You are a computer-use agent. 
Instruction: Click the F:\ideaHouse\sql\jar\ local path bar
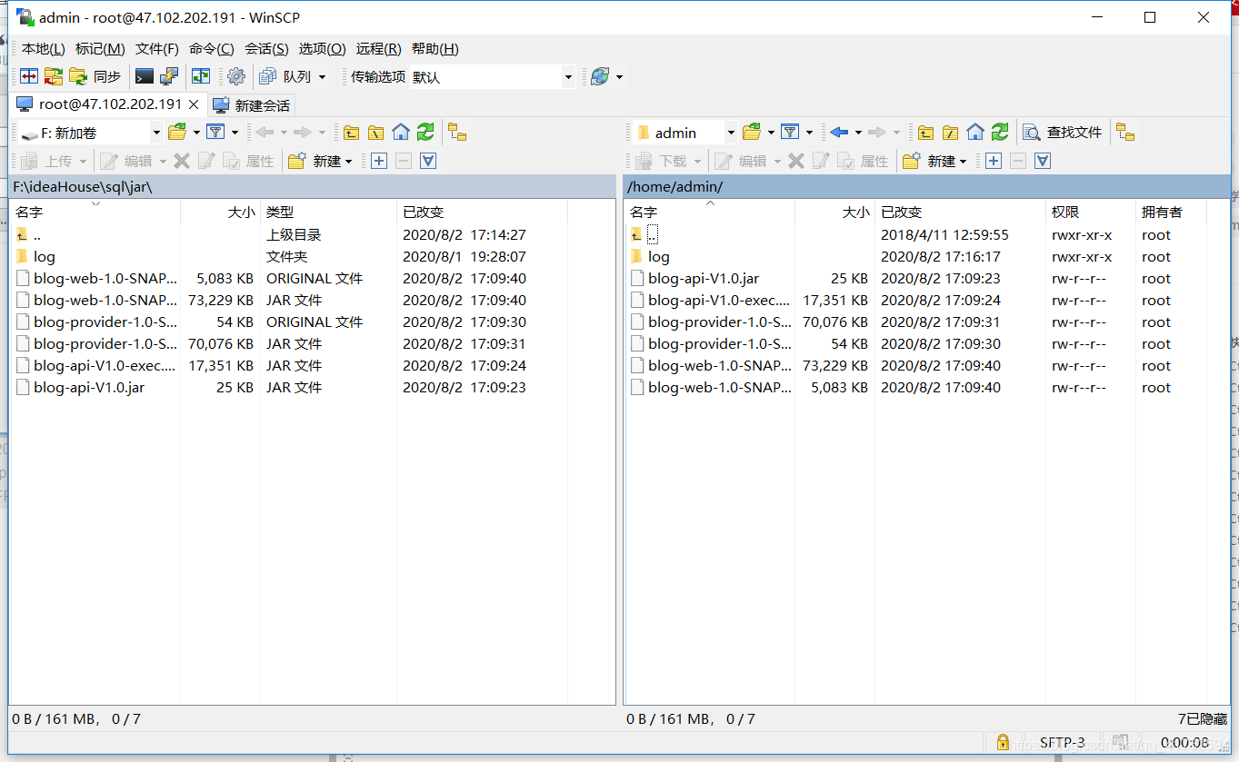pyautogui.click(x=312, y=186)
